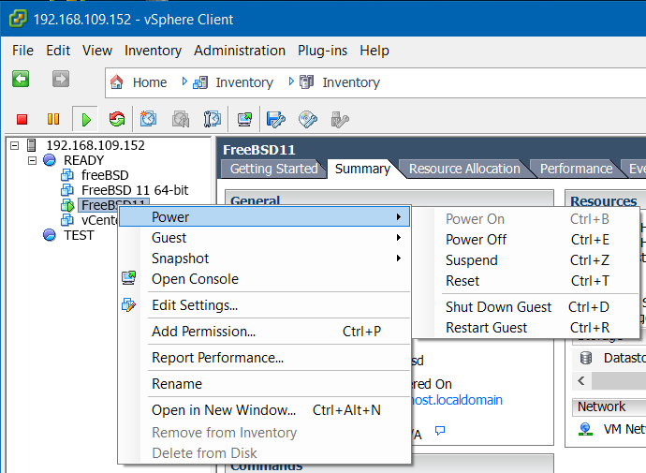Click the localdomain host link
The image size is (646, 473).
pyautogui.click(x=457, y=400)
